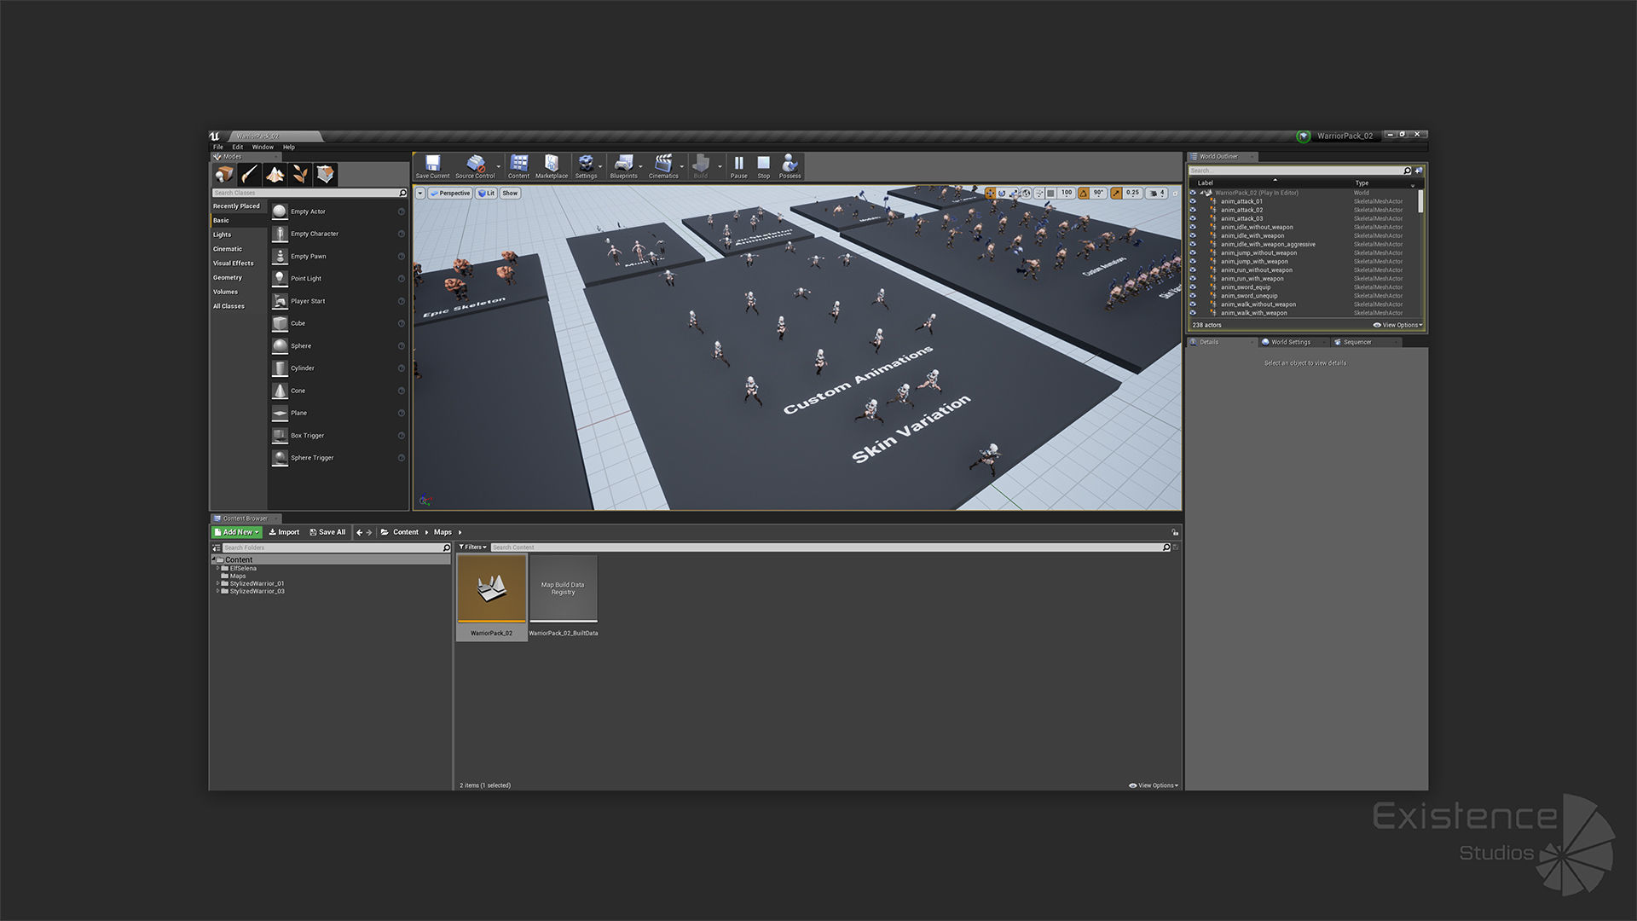Hide the anim_attack_01 actor via its eye icon

(1193, 202)
